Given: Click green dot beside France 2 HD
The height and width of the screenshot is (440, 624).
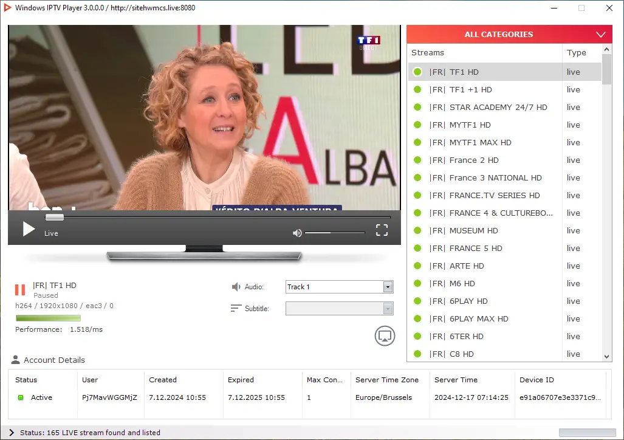Looking at the screenshot, I should point(417,160).
